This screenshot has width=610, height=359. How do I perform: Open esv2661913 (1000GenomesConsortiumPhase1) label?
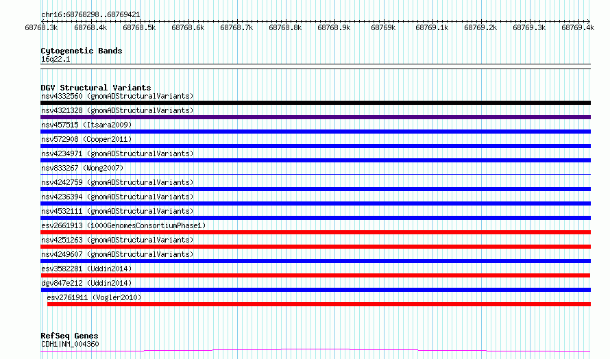123,225
